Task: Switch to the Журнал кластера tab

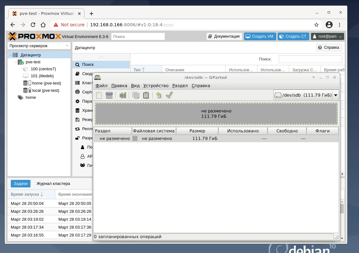Action: (53, 184)
